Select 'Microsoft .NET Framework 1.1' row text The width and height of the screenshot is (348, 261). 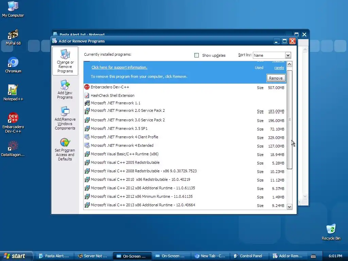point(116,103)
